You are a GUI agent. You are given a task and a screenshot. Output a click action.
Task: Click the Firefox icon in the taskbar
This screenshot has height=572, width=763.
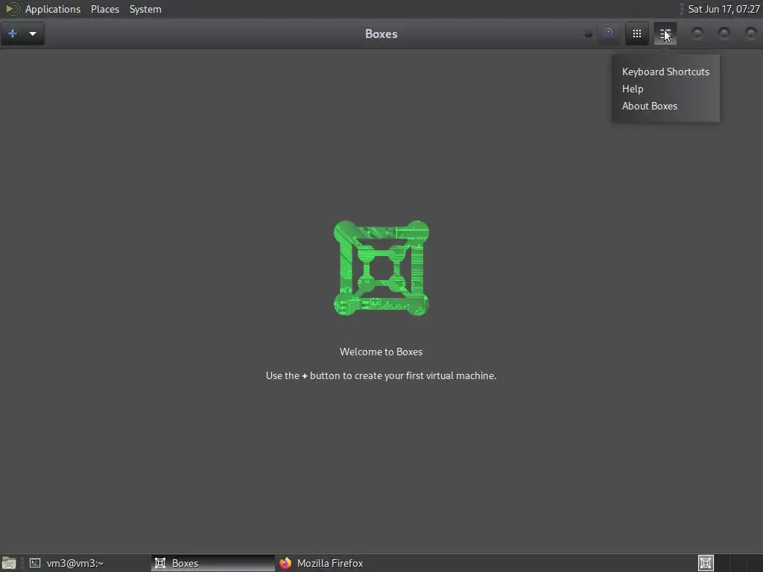click(285, 563)
